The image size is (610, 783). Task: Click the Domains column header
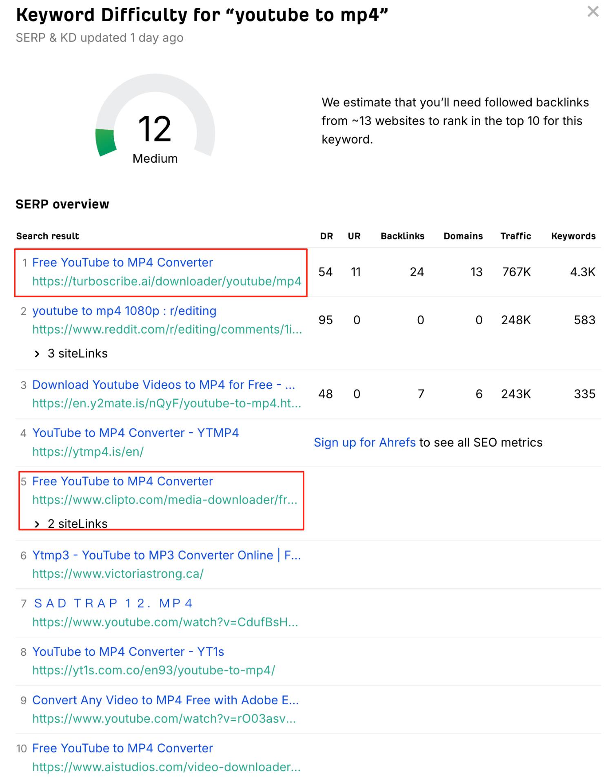pyautogui.click(x=463, y=236)
